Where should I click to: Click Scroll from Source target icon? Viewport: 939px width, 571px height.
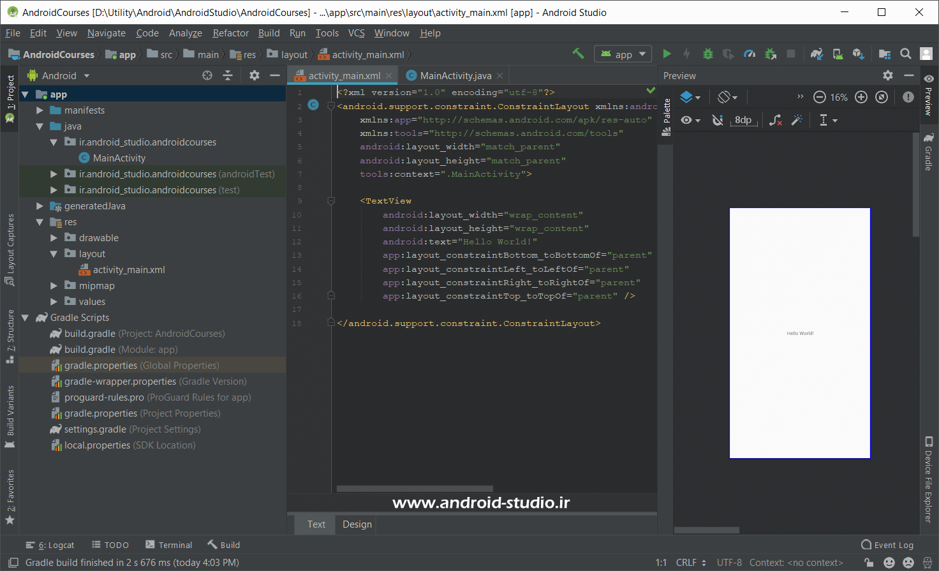(207, 75)
